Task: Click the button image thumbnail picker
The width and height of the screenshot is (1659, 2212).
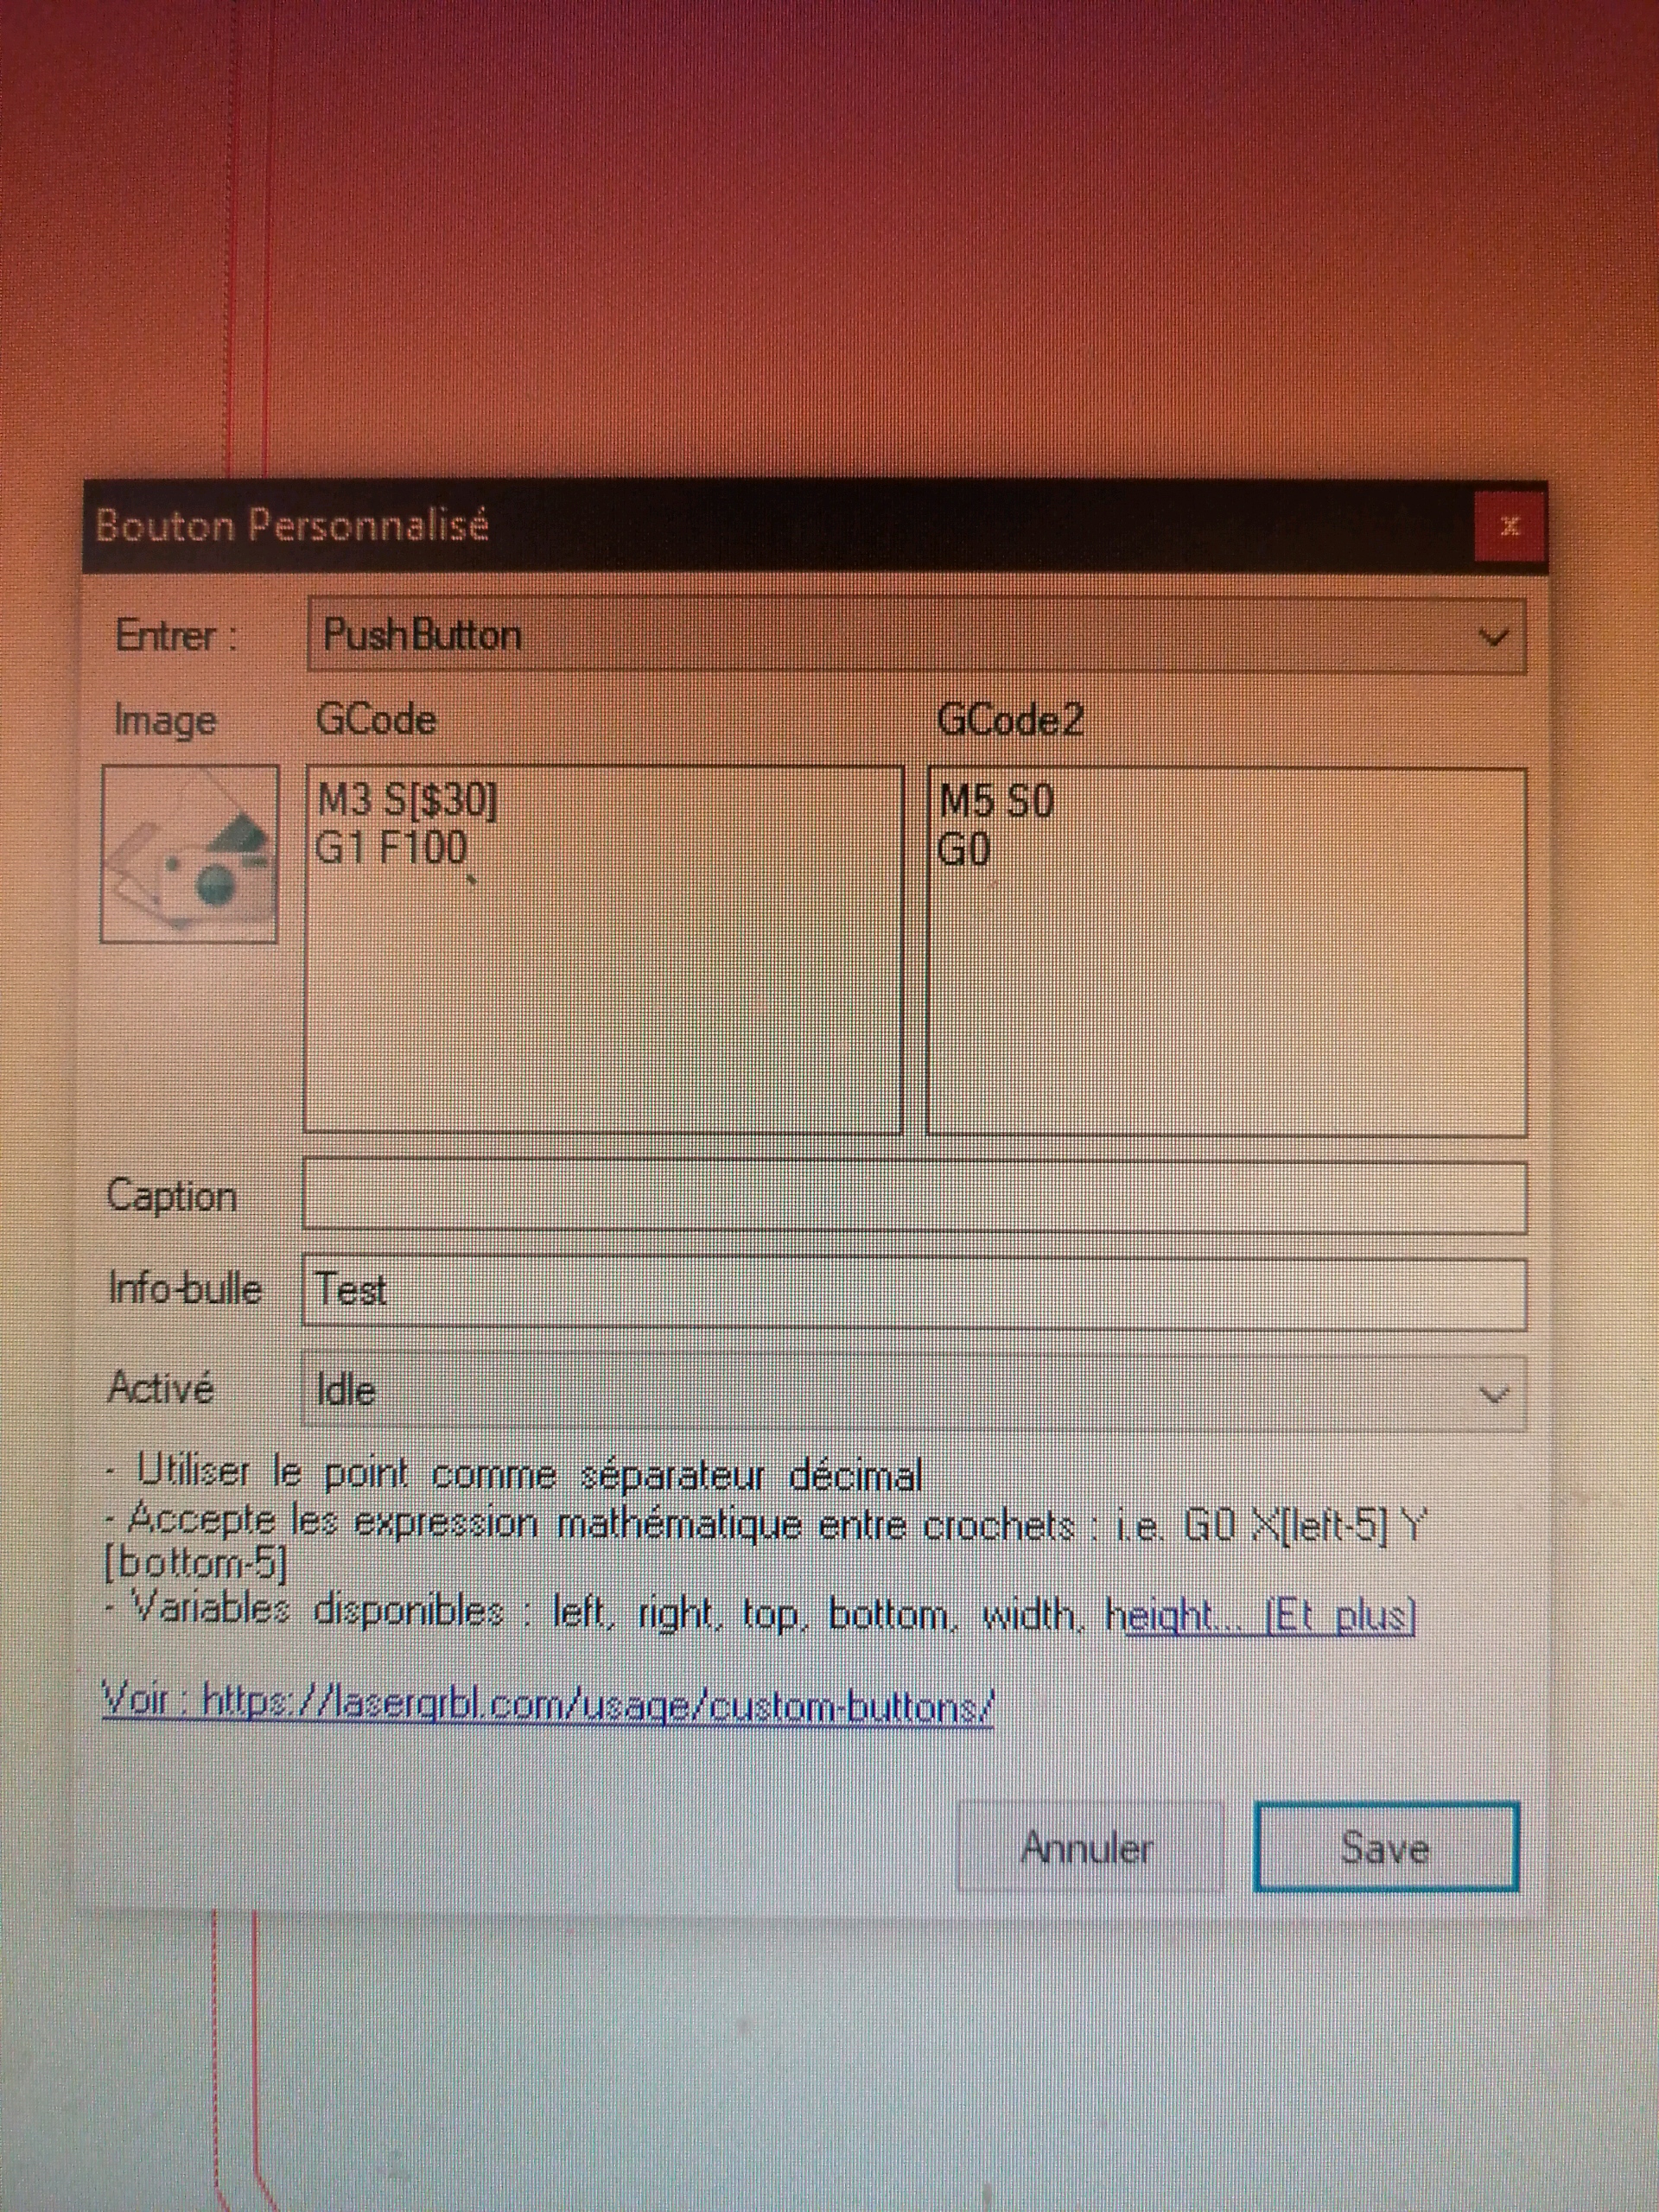Action: (189, 853)
